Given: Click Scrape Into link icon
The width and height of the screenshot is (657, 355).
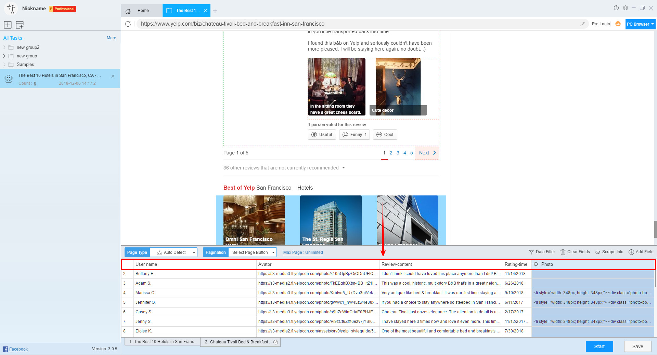Looking at the screenshot, I should (x=598, y=252).
